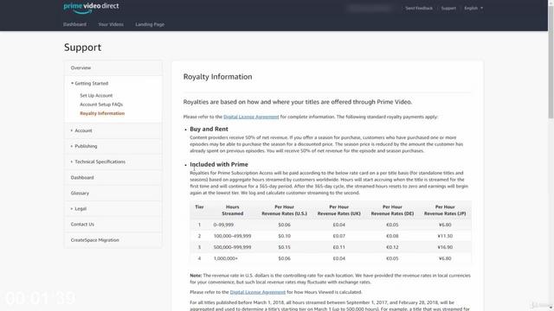The image size is (554, 311).
Task: Open CreateSpace Migration in the sidebar
Action: coord(113,240)
